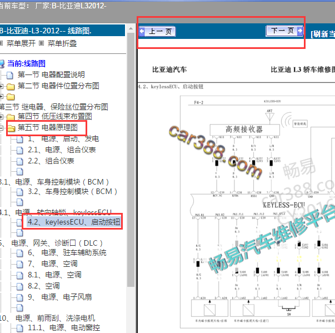Viewport: 335px width, 333px height.
Task: Click page icon beside 8.2、空调
Action: [x=20, y=287]
